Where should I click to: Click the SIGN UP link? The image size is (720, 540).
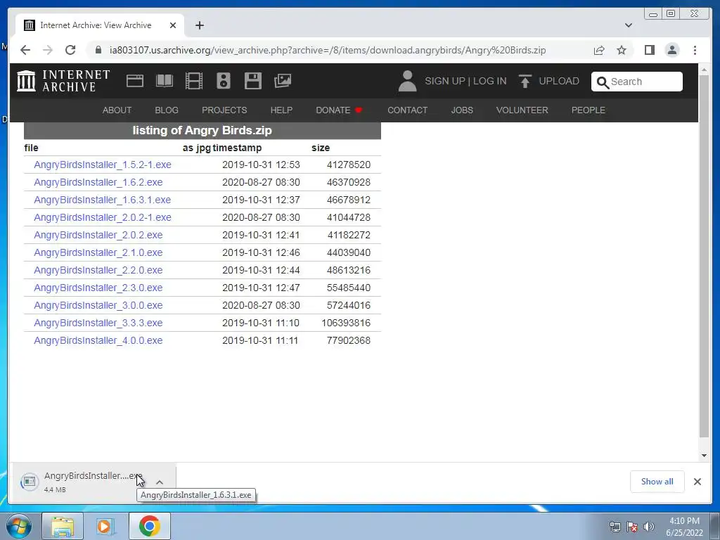[445, 81]
